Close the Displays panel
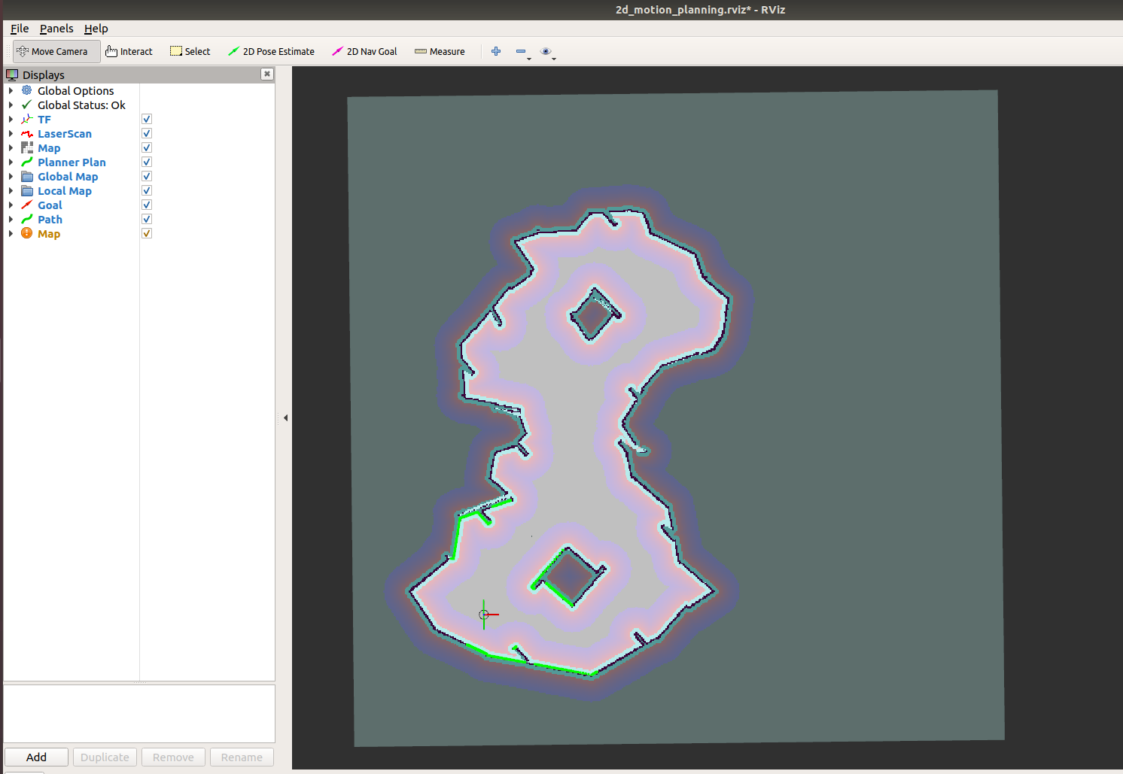 tap(266, 74)
